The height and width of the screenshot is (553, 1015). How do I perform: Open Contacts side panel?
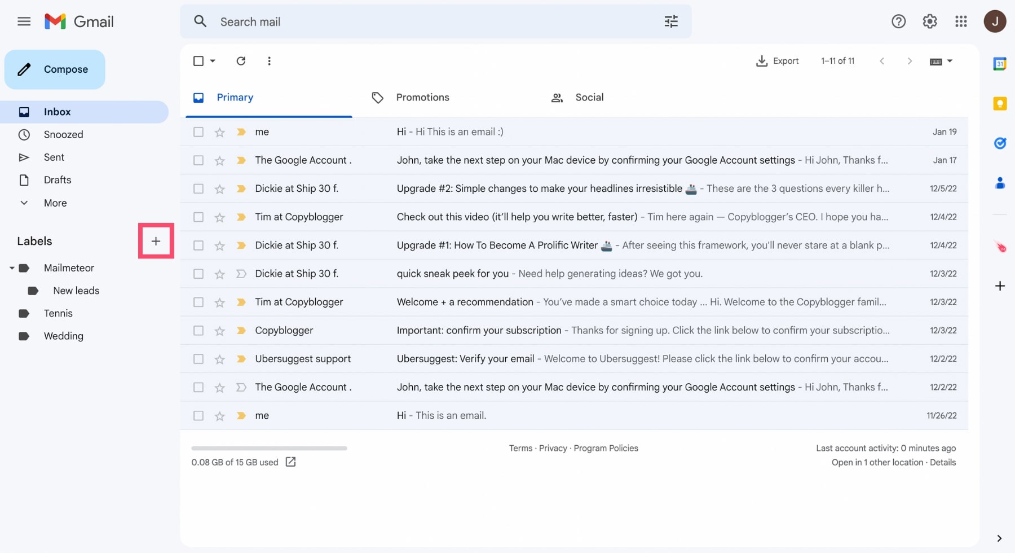pyautogui.click(x=1000, y=183)
